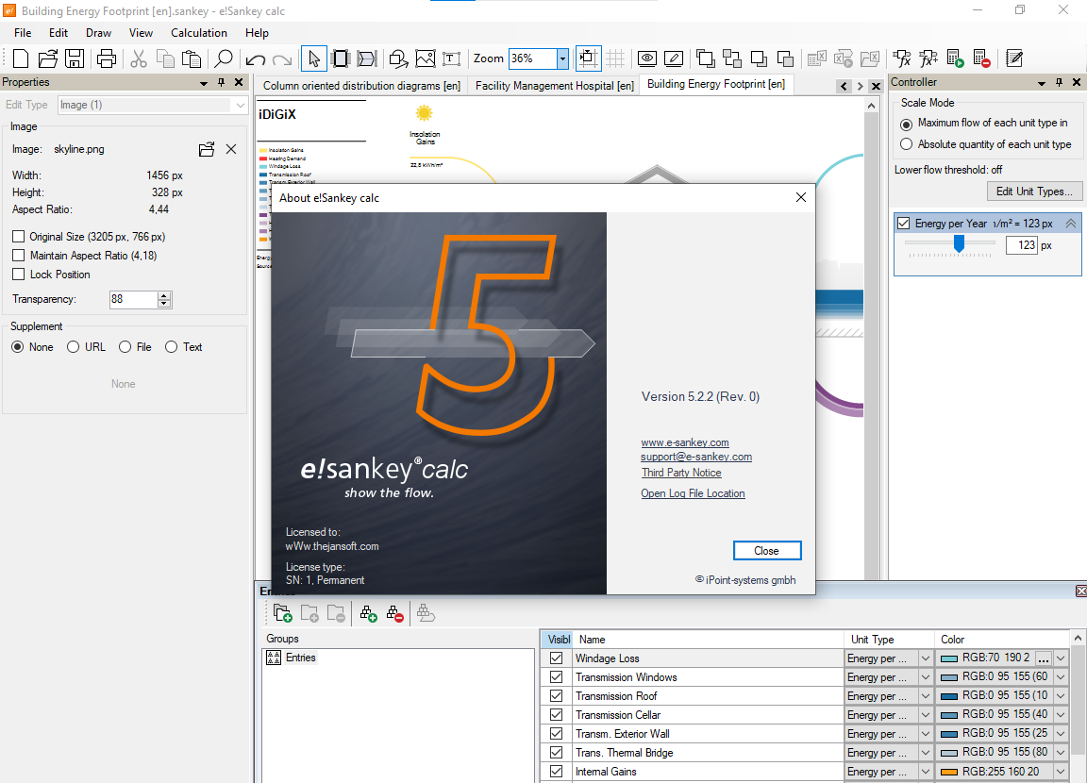Open color dropdown for Transmission Windows
Viewport: 1087px width, 783px height.
(x=1061, y=677)
